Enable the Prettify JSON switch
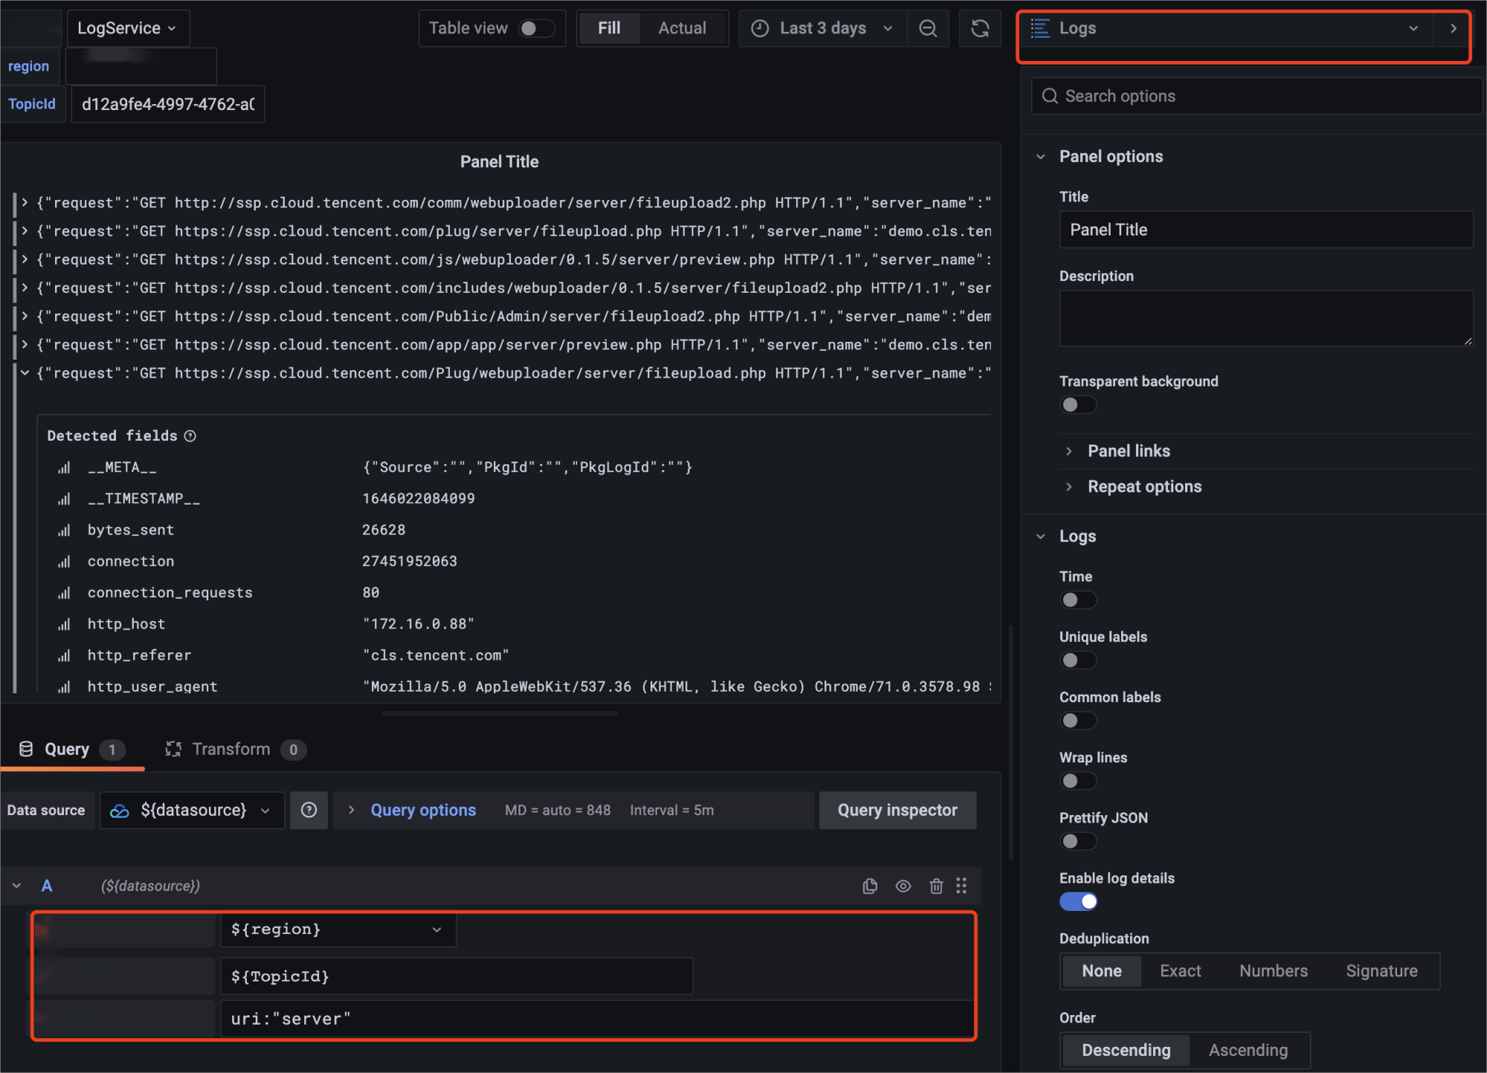The image size is (1487, 1073). click(1077, 841)
